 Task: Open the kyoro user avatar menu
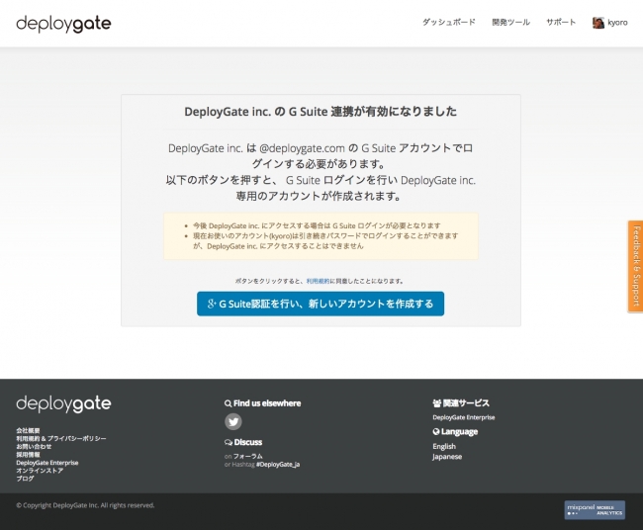tap(611, 22)
